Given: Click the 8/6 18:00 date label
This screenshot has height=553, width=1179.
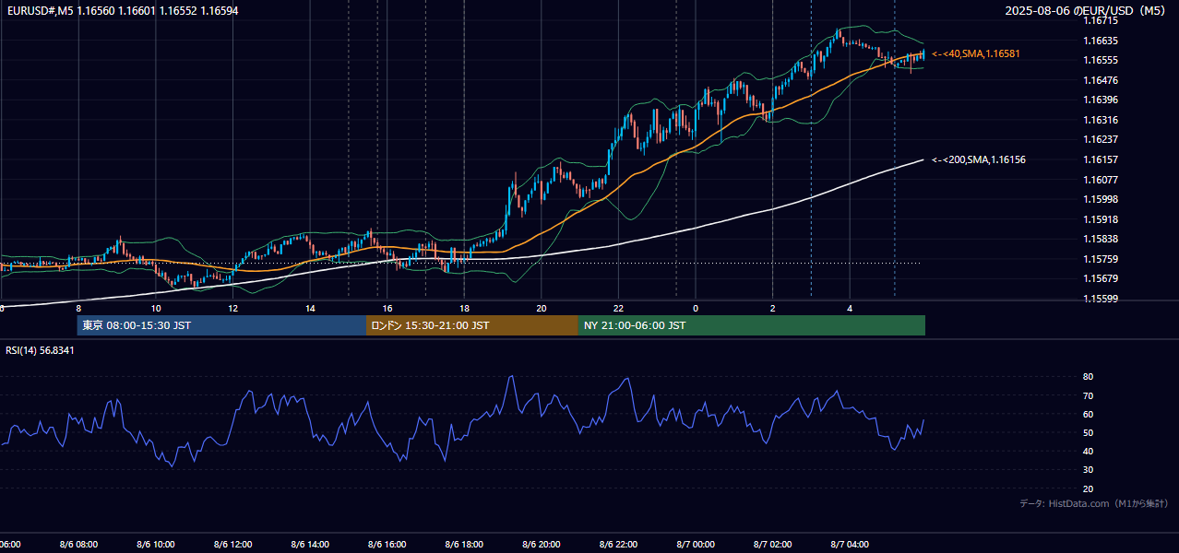Looking at the screenshot, I should 464,545.
